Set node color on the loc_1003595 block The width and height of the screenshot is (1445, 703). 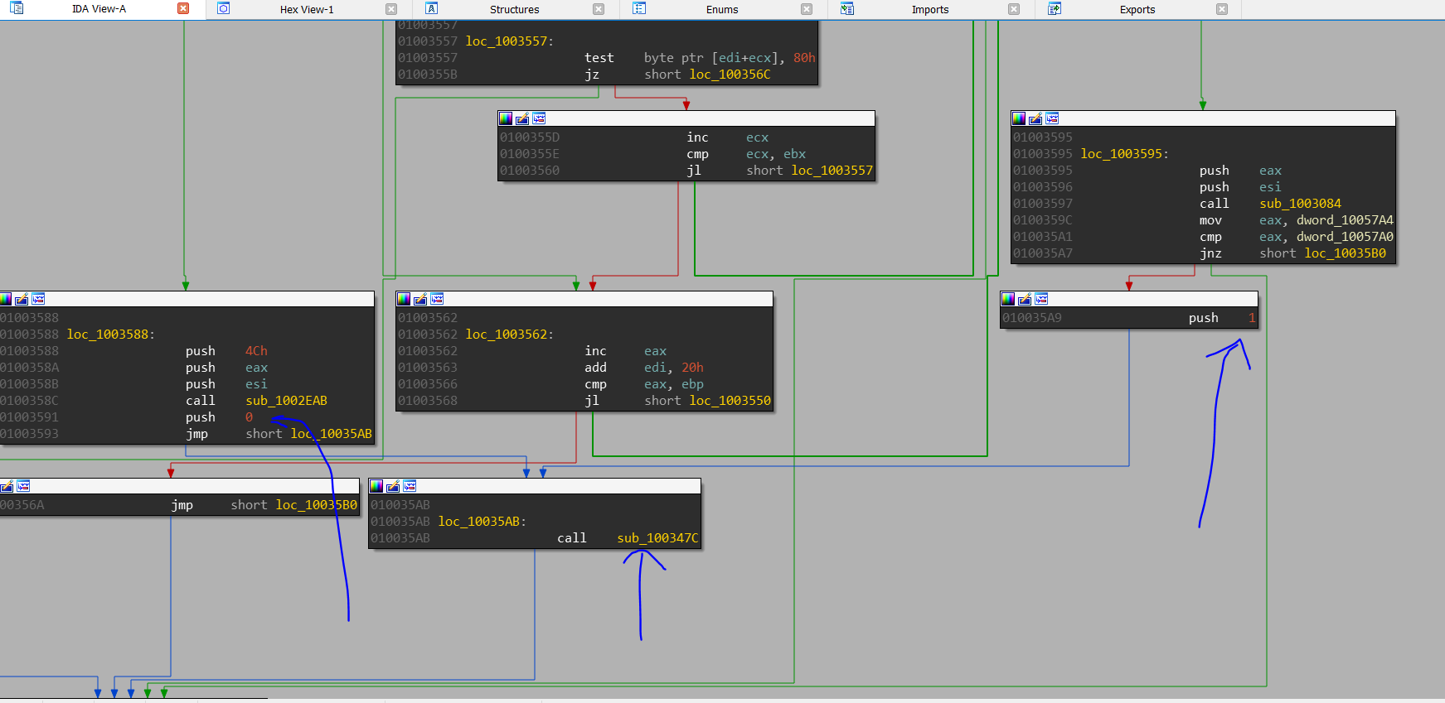pos(1019,118)
